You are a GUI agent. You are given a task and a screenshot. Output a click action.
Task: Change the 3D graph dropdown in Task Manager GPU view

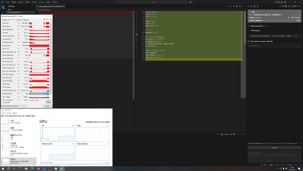click(41, 125)
